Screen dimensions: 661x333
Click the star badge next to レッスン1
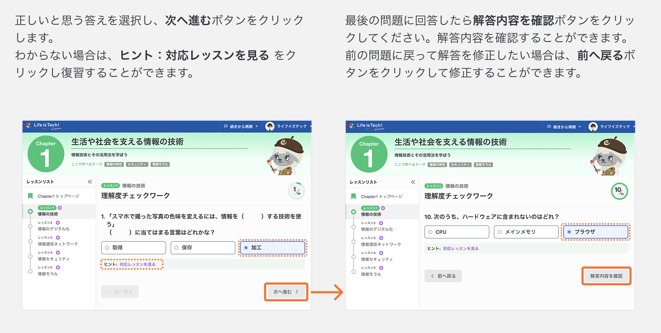[59, 207]
